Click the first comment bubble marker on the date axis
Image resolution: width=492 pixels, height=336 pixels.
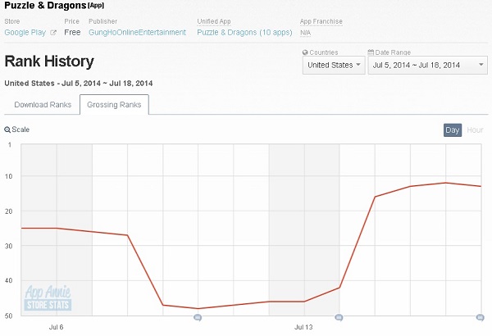[x=198, y=318]
